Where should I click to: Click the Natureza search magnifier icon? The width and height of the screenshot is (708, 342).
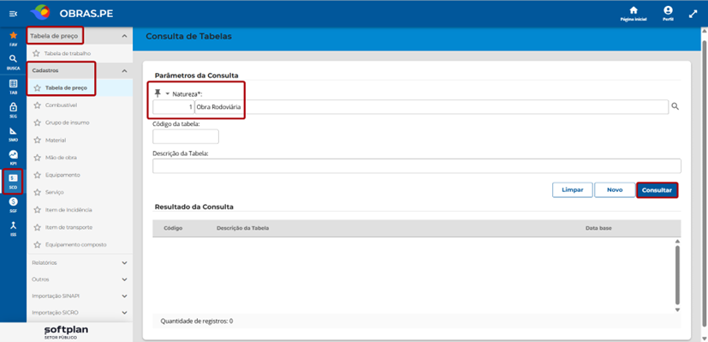coord(675,106)
